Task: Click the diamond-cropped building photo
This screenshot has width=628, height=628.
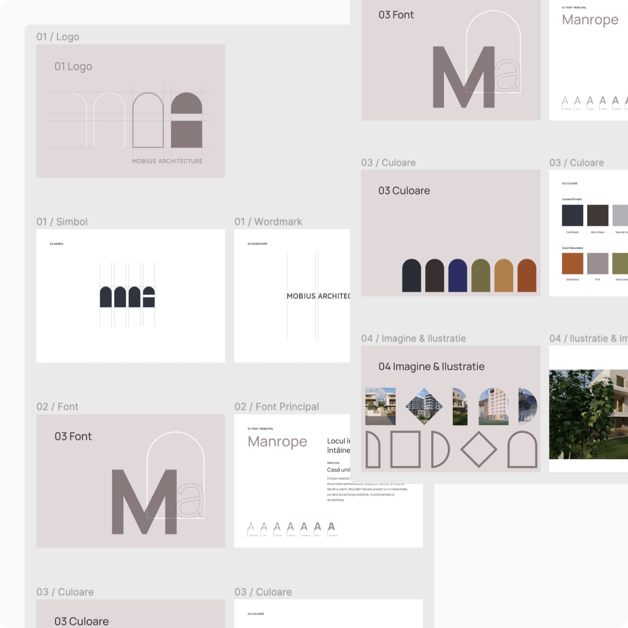Action: (424, 406)
